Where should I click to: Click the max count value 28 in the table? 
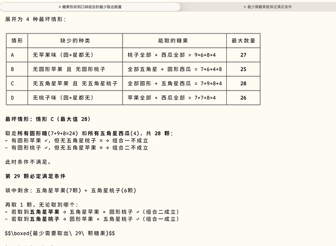[x=243, y=84]
